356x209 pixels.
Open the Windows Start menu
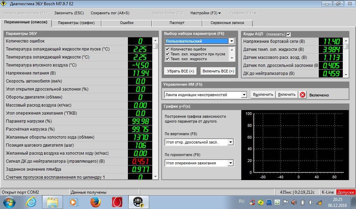click(9, 202)
